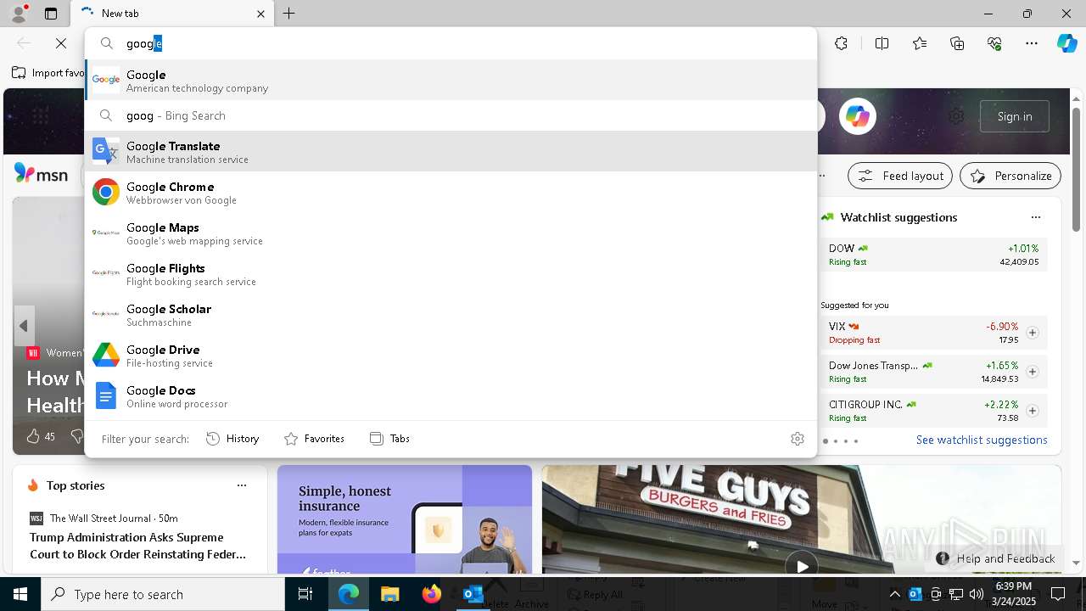Open the Watchlist suggestions more options
The width and height of the screenshot is (1086, 611).
click(1036, 217)
